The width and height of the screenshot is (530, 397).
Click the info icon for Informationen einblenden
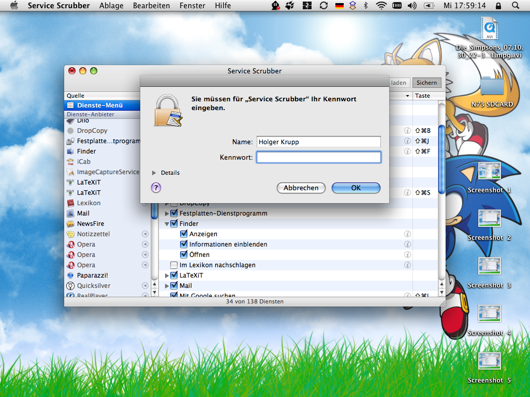[x=408, y=244]
